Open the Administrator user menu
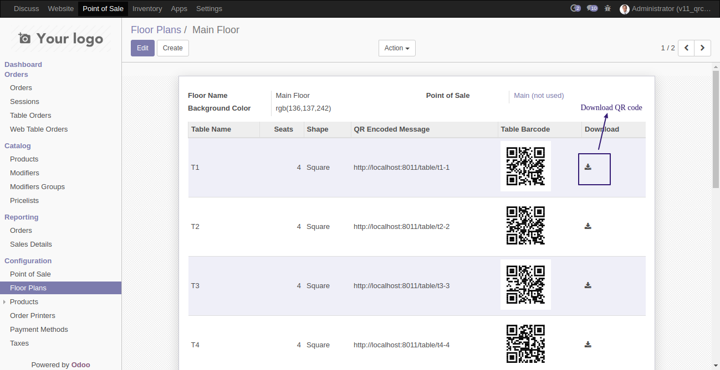 (665, 9)
